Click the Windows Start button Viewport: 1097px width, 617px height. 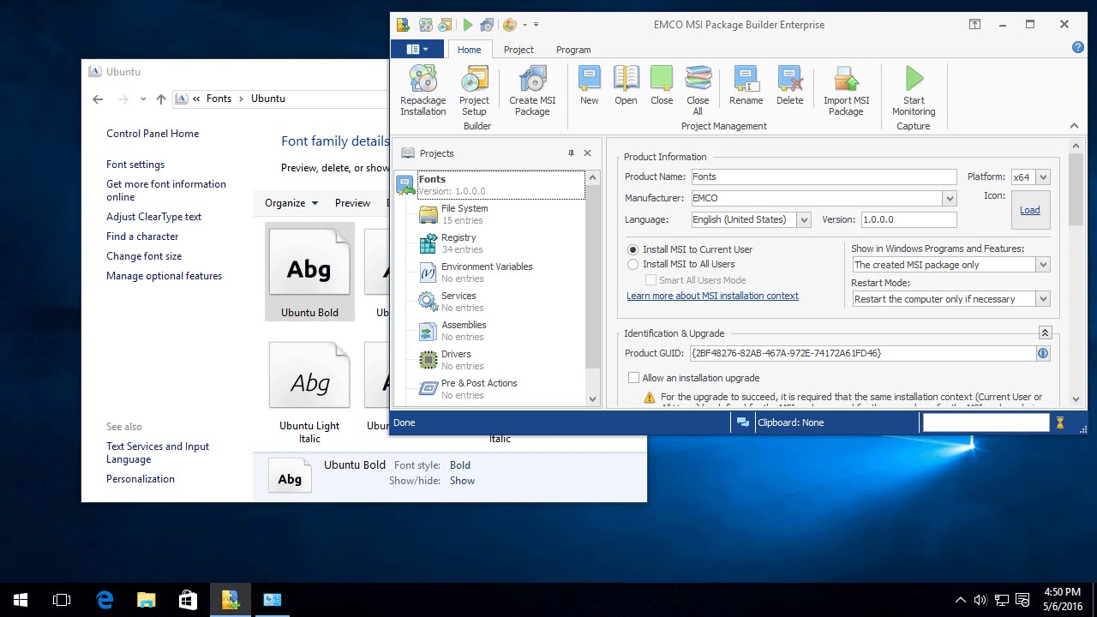21,600
